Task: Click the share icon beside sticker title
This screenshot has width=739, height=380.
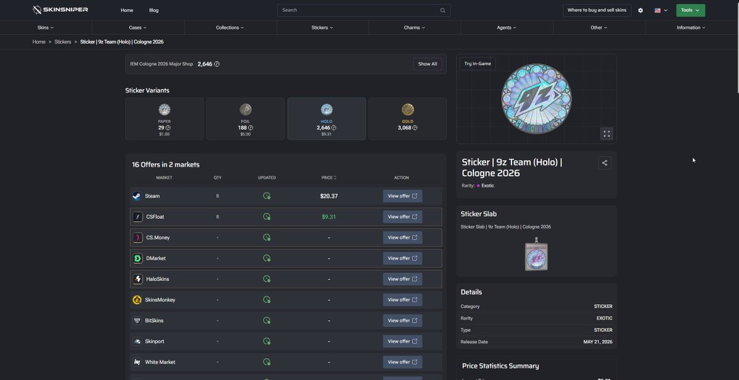Action: (605, 163)
